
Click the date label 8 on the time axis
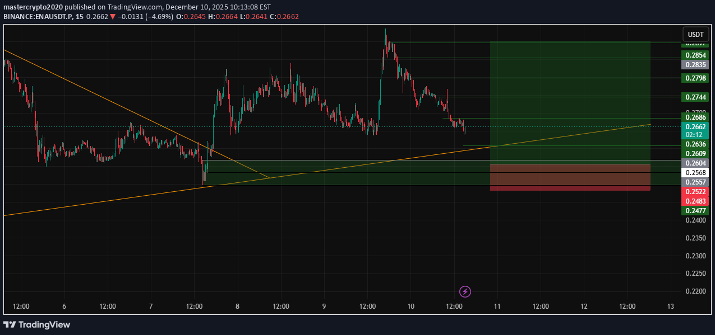click(238, 306)
